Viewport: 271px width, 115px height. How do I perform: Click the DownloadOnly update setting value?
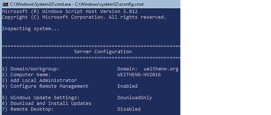[135, 98]
